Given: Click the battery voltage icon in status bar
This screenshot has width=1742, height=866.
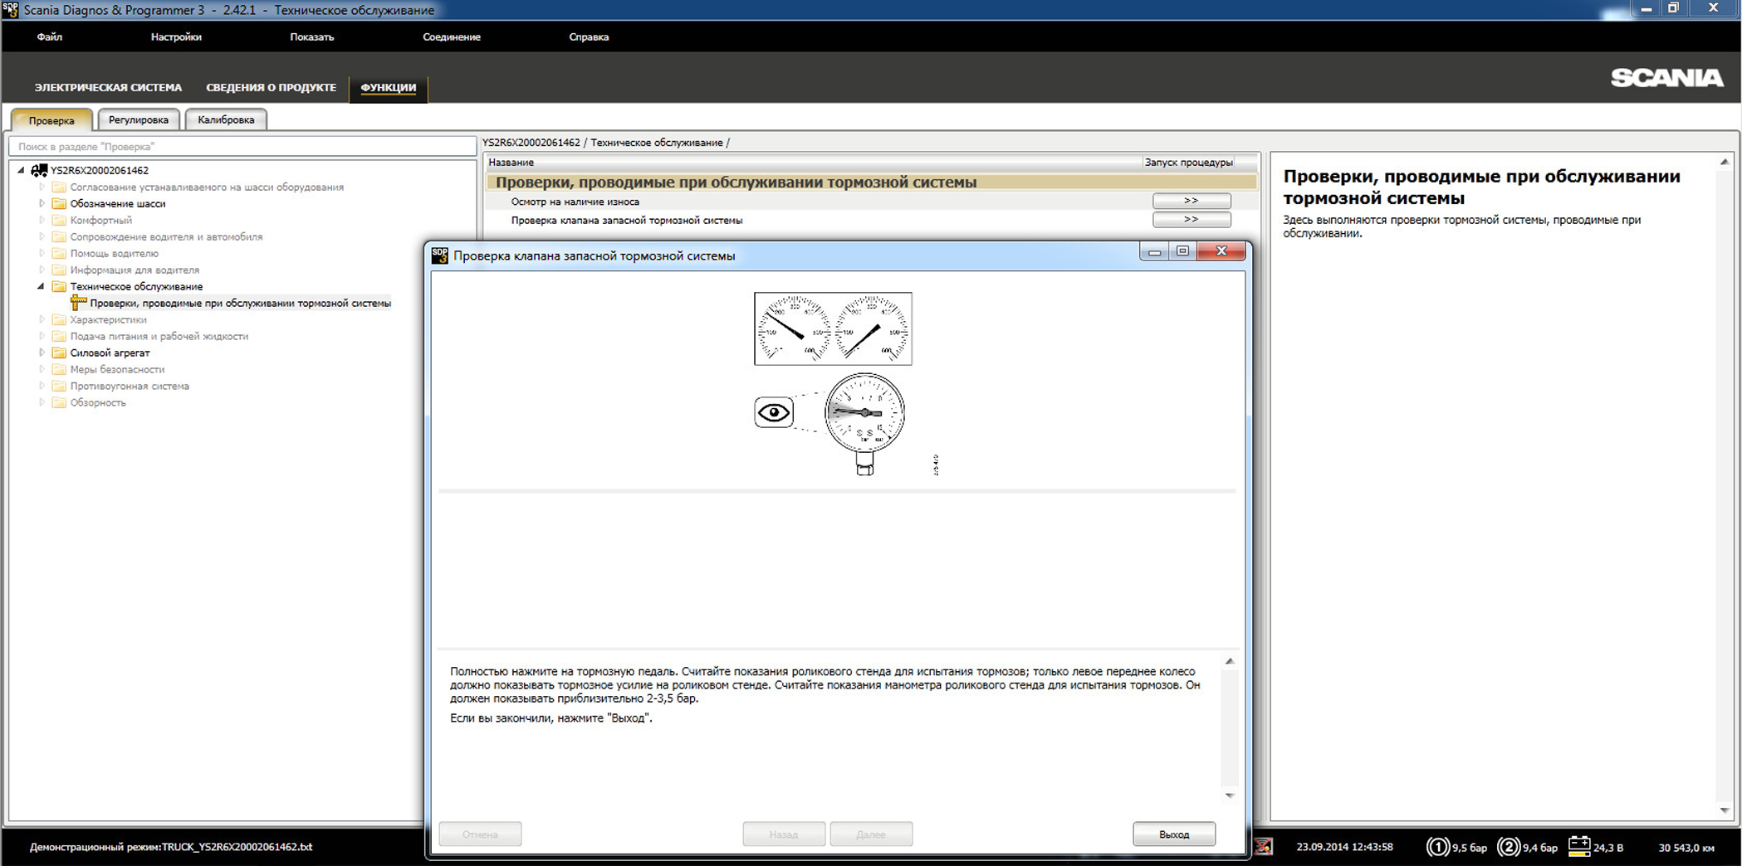Looking at the screenshot, I should [1578, 846].
